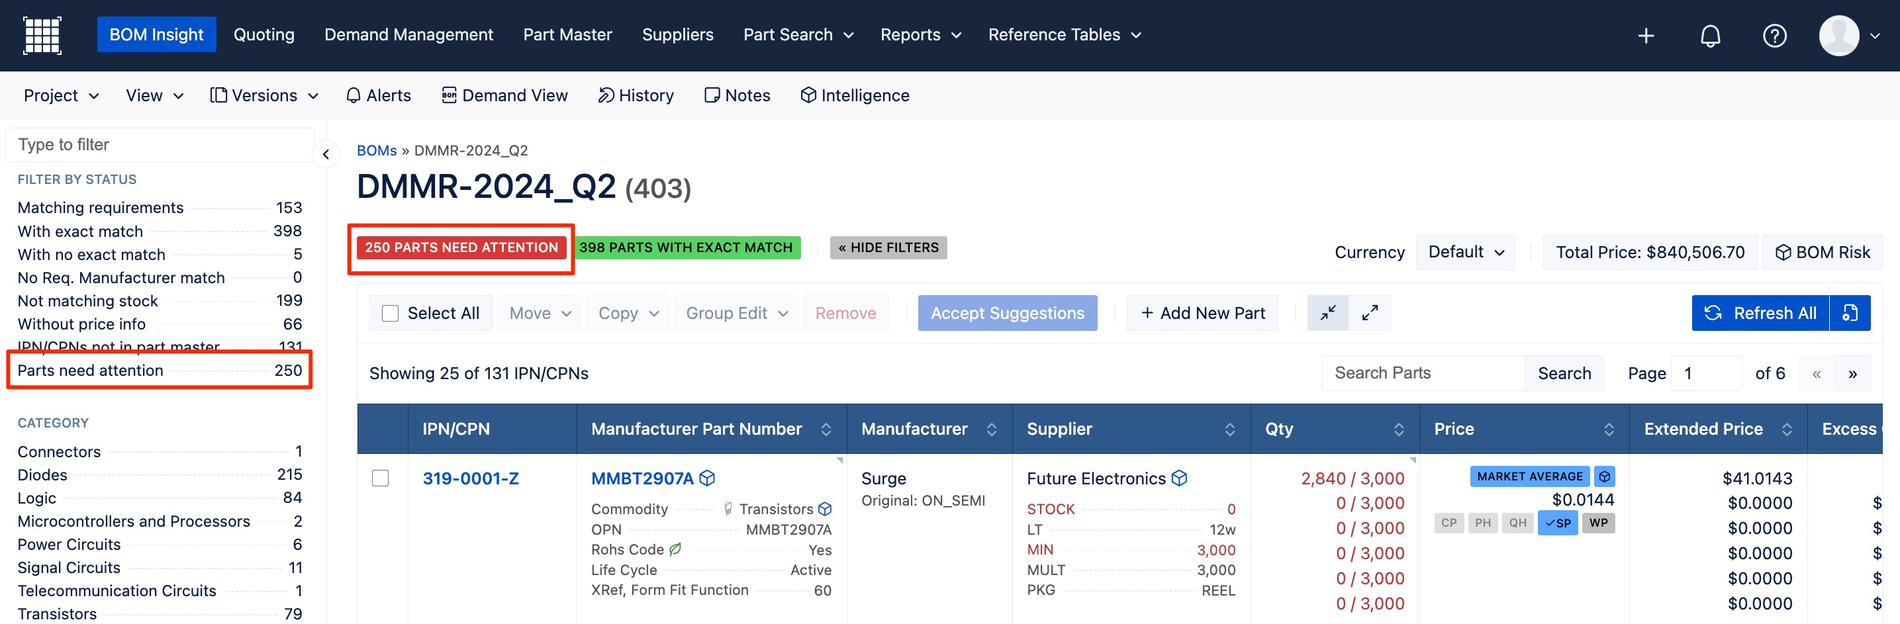Go to Demand Management
The width and height of the screenshot is (1900, 624).
pyautogui.click(x=408, y=34)
